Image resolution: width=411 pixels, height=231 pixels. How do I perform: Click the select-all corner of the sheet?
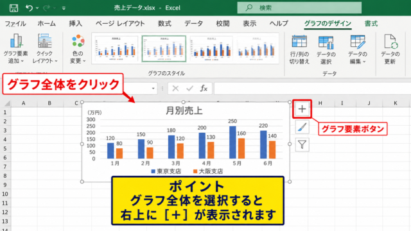(x=7, y=103)
